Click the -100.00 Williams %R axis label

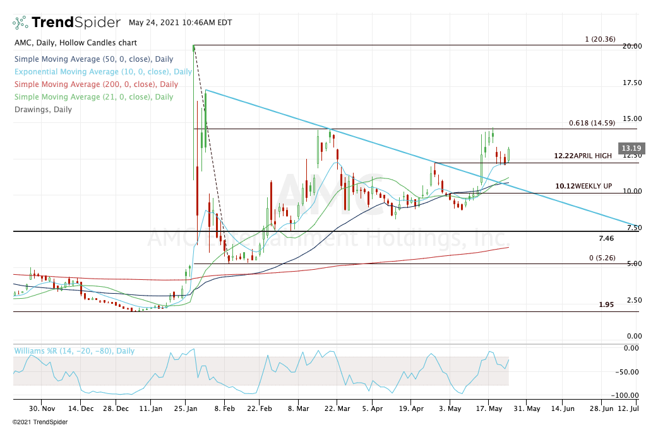click(x=625, y=395)
